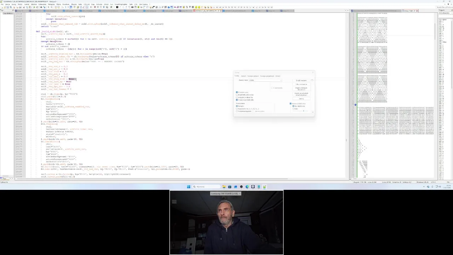
Task: Click 'Znajdź we wszystkich otwartych plikach' button
Action: [301, 94]
